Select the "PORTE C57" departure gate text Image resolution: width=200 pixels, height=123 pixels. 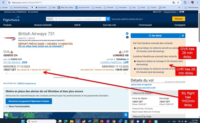coord(16,59)
